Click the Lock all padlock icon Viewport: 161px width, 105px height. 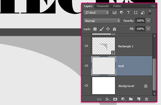pos(114,29)
